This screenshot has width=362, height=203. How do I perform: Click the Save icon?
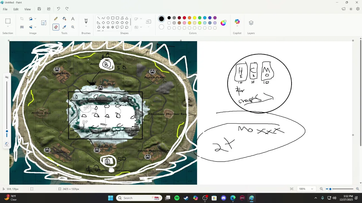pos(39,9)
